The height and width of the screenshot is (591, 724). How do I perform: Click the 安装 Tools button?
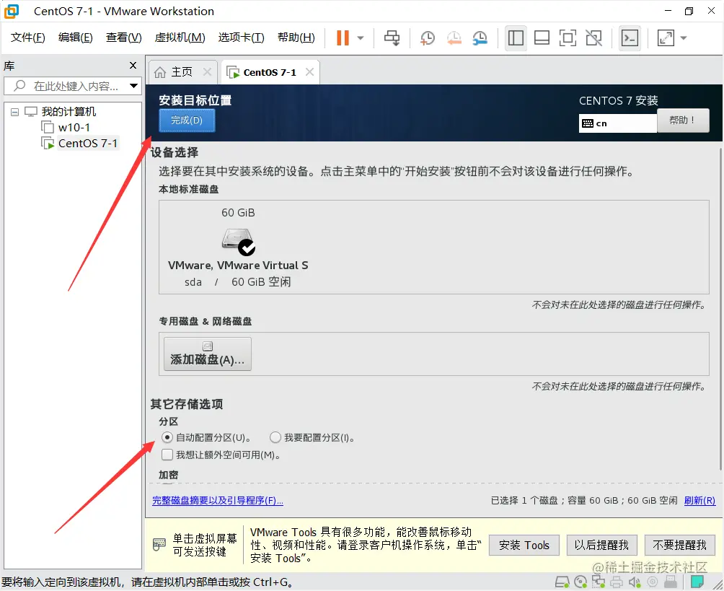point(524,546)
